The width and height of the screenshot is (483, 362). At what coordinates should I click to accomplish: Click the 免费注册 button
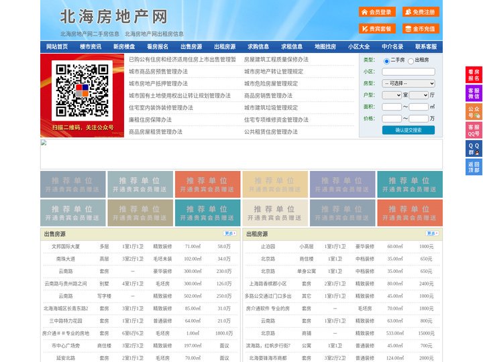421,12
